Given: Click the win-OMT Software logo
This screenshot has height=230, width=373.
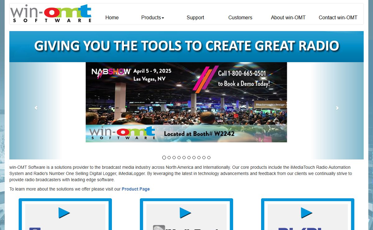Looking at the screenshot, I should [x=51, y=14].
